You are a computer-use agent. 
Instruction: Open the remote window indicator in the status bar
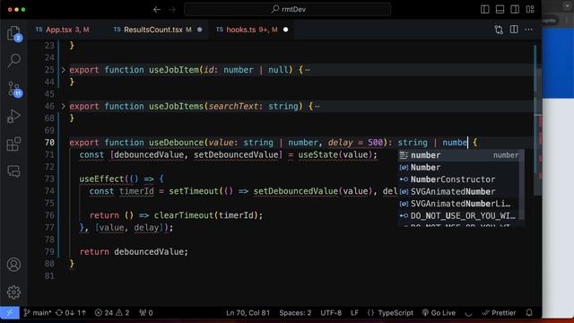click(x=10, y=313)
